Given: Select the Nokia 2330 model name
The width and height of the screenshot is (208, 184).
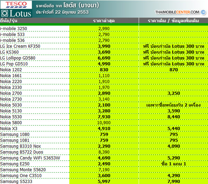Looking at the screenshot, I should pos(11,88).
